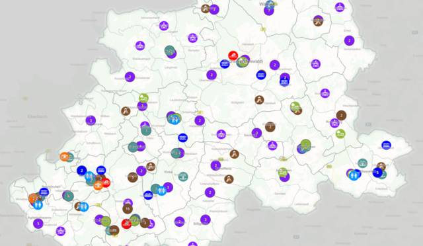The width and height of the screenshot is (423, 246).
Task: Select purple building marker below Mörschenhardt
Action: coord(164,26)
